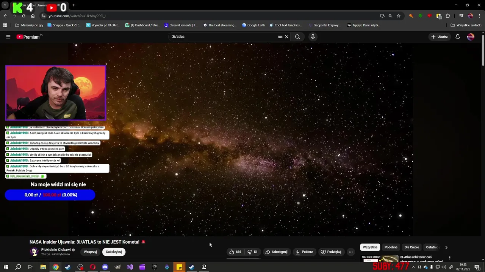Open the Chrome profile avatar
The width and height of the screenshot is (485, 272).
(470, 16)
